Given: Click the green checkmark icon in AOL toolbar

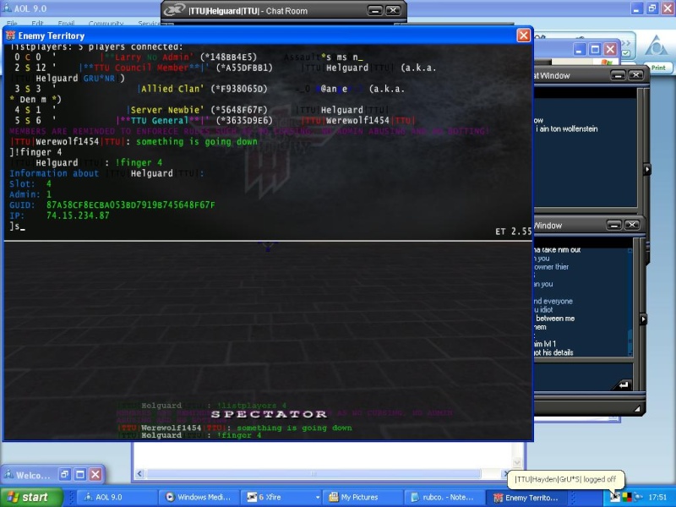Looking at the screenshot, I should 626,53.
